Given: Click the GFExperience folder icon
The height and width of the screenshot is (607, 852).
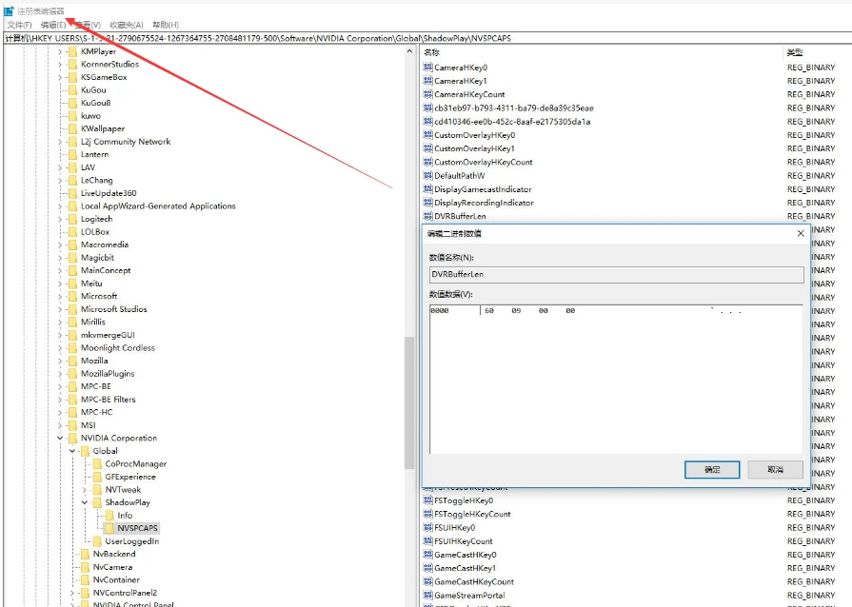Looking at the screenshot, I should pos(95,477).
